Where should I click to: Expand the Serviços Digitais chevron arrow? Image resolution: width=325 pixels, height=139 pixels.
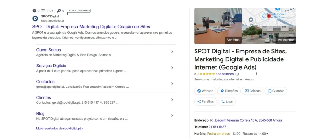[x=172, y=68]
